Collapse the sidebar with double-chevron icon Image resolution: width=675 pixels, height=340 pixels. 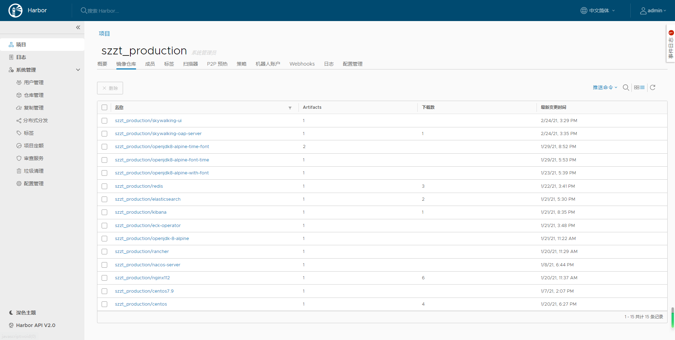(x=78, y=27)
